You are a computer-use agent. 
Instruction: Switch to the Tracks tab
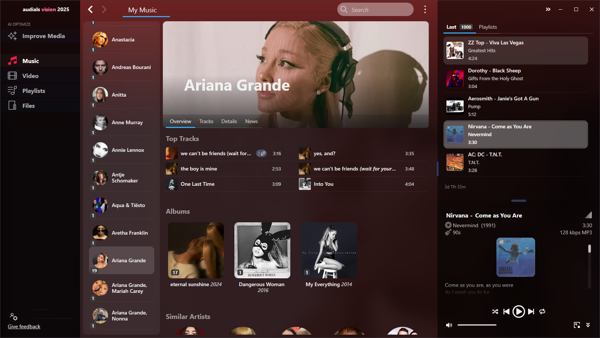coord(206,122)
